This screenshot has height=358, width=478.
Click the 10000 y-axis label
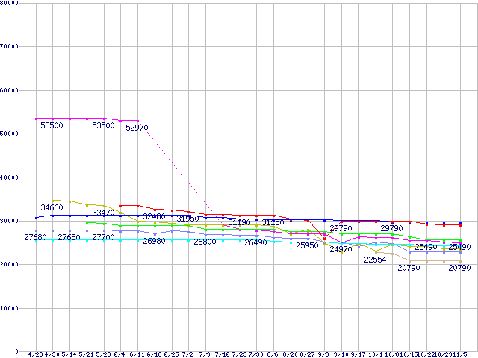click(x=11, y=308)
